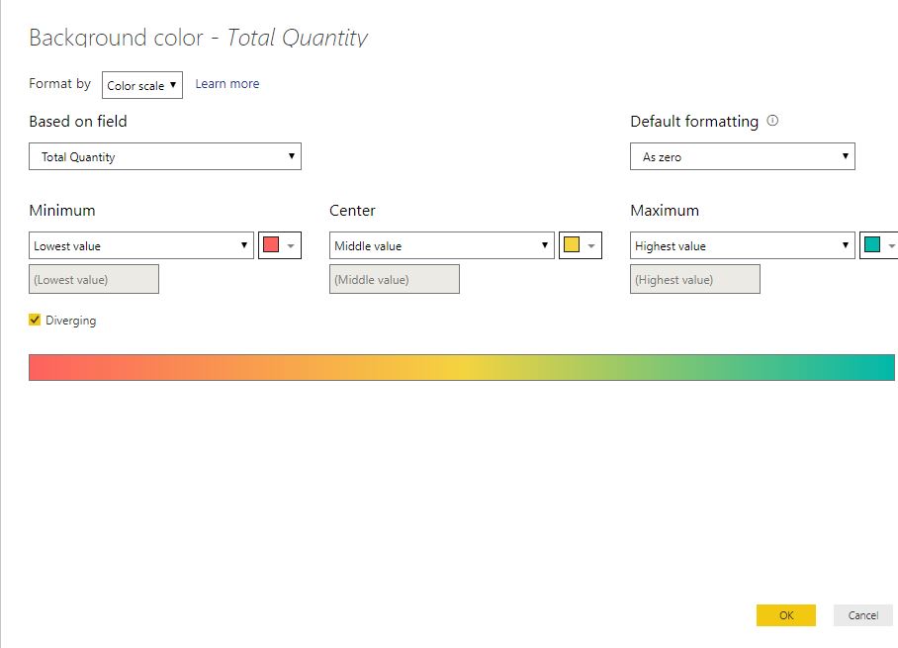Confirm with the OK button
The height and width of the screenshot is (648, 898).
(785, 615)
